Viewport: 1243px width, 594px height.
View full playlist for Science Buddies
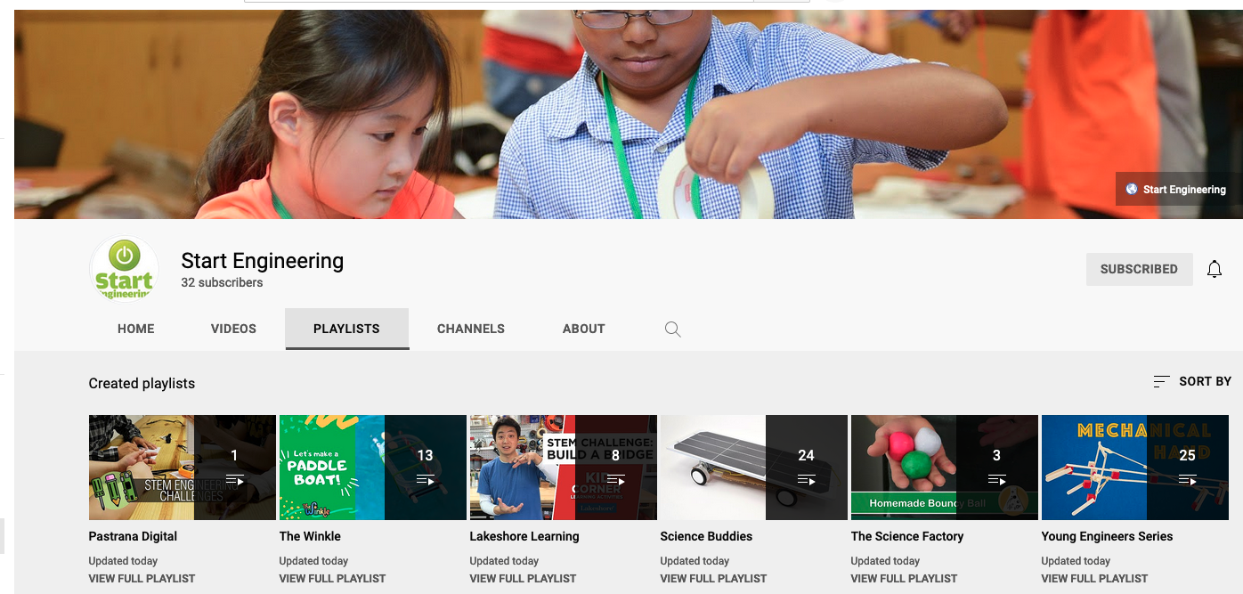[x=713, y=578]
